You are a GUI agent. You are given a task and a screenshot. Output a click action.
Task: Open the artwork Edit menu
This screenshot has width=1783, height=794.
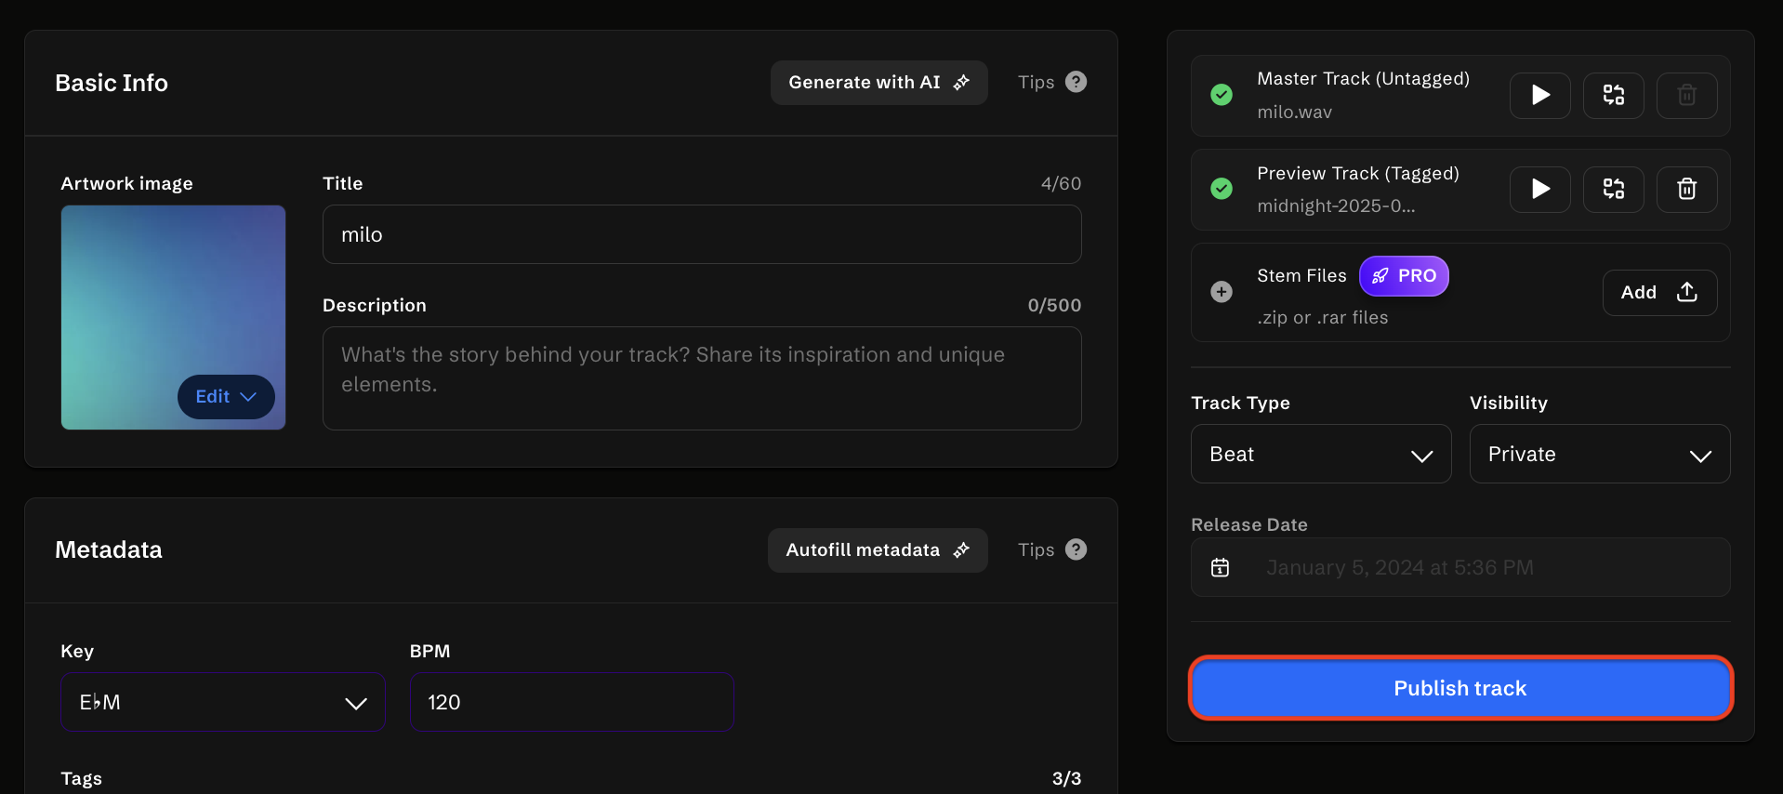[226, 397]
